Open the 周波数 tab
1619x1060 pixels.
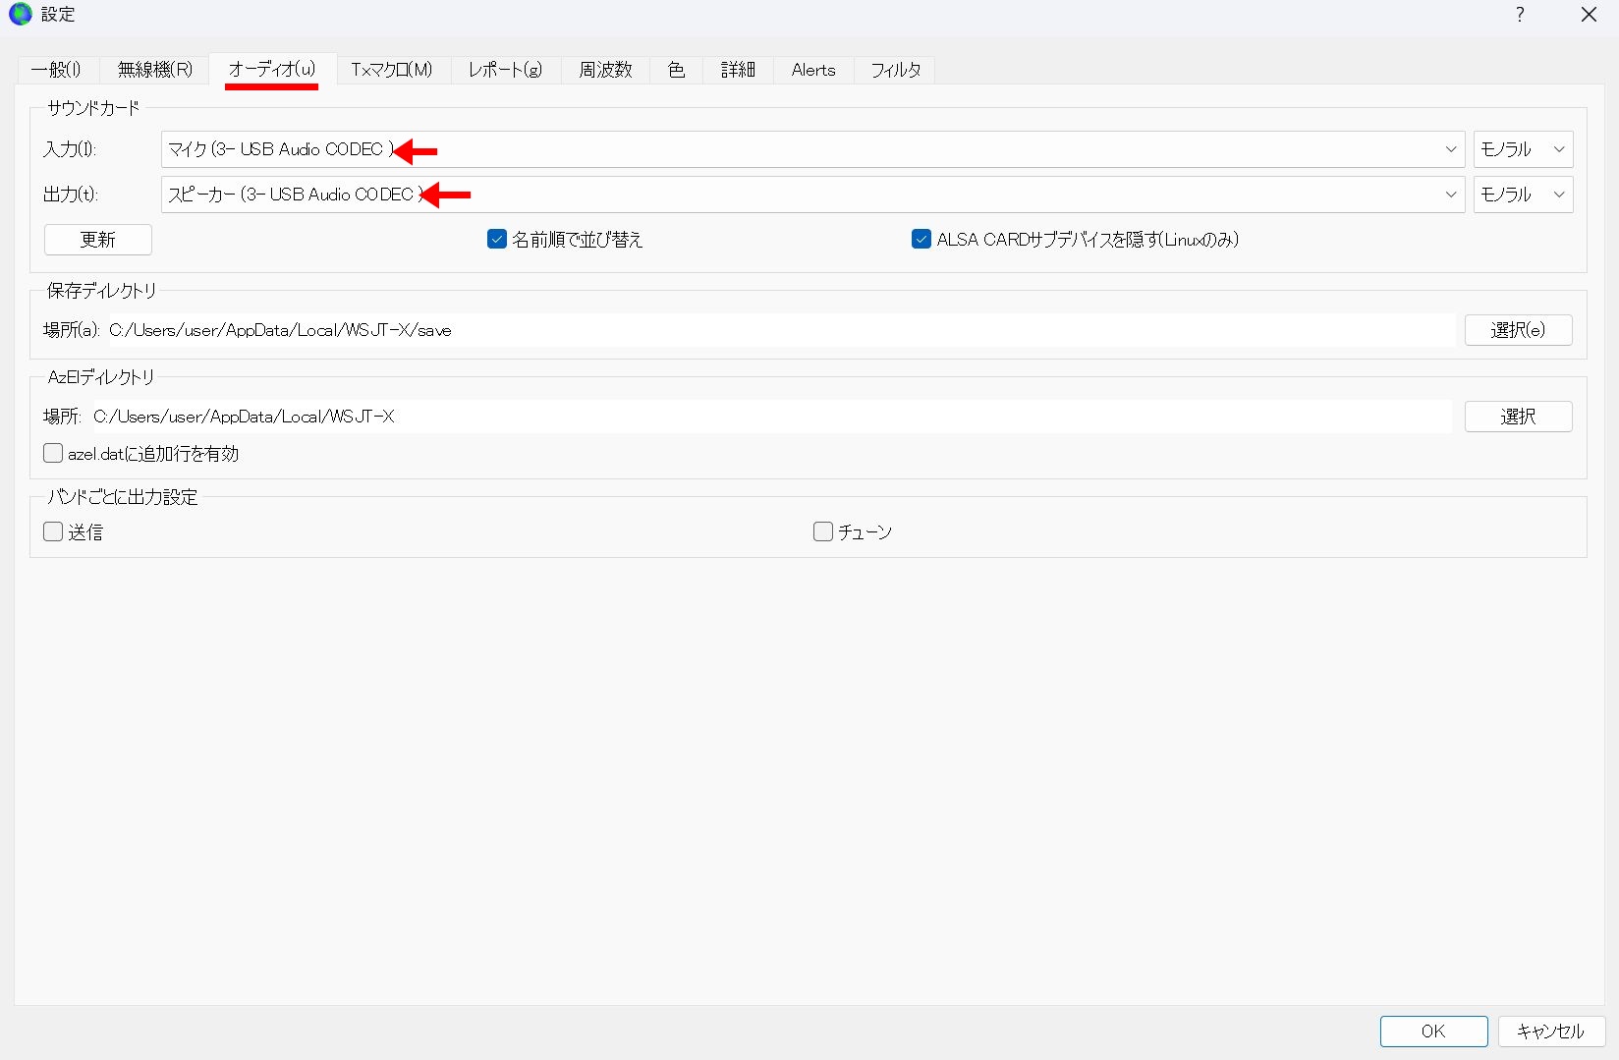click(605, 70)
